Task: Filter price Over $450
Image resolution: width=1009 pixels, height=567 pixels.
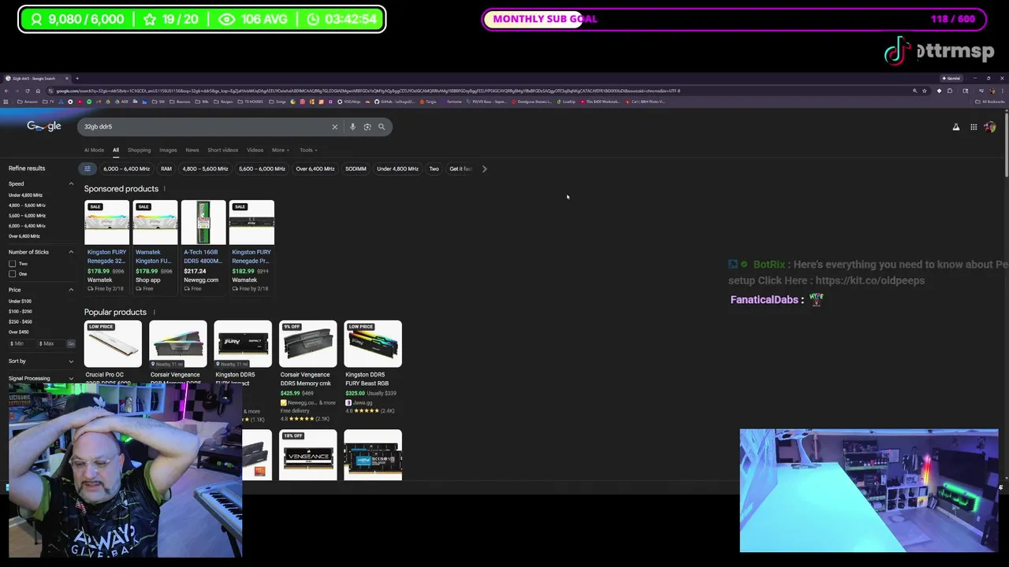Action: pos(20,332)
